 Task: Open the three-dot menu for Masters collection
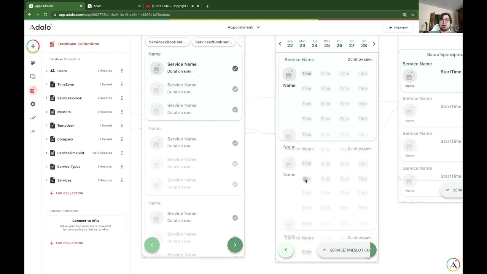pyautogui.click(x=122, y=112)
